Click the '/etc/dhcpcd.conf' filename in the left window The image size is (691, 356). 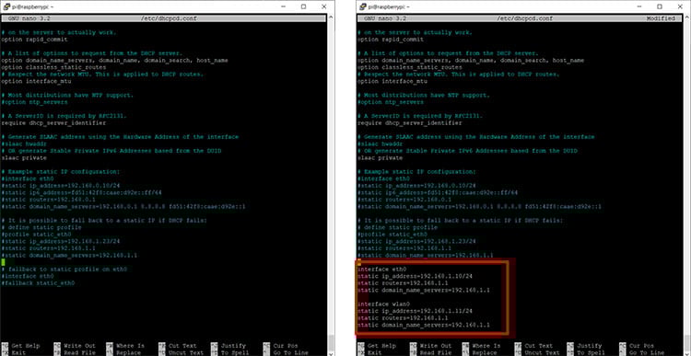tap(169, 18)
